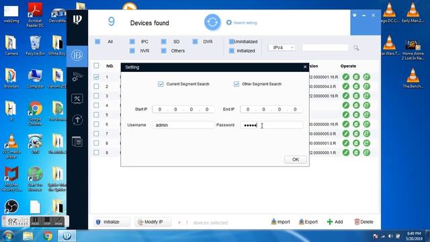The width and height of the screenshot is (430, 242).
Task: Check device row 2 checkbox
Action: [96, 87]
